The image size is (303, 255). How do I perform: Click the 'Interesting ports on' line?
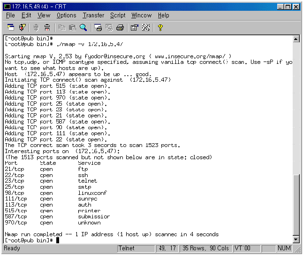(x=62, y=151)
